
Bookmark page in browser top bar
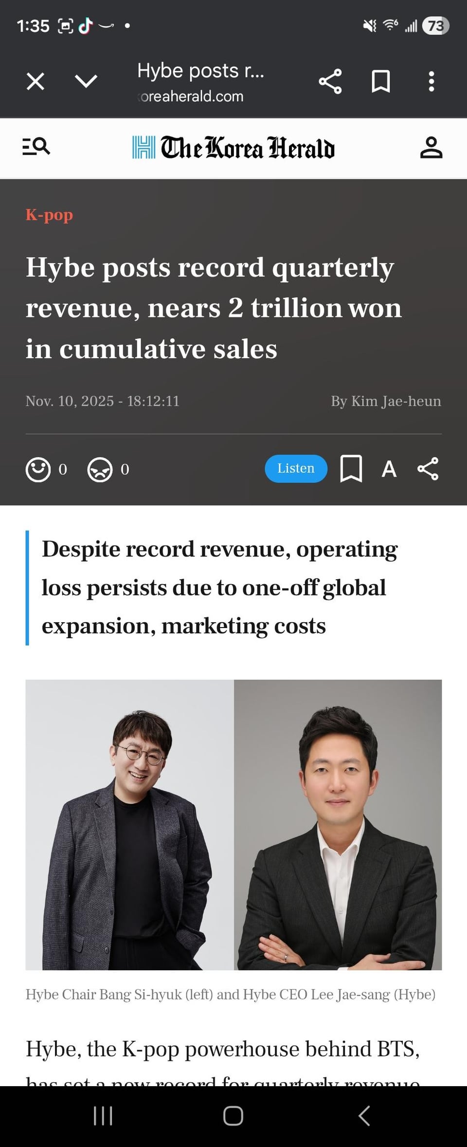(x=381, y=81)
